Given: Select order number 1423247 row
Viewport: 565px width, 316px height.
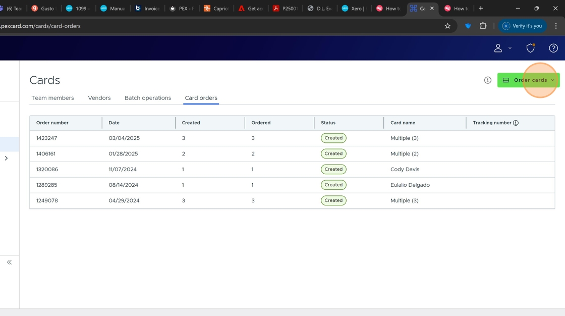Looking at the screenshot, I should [x=46, y=138].
